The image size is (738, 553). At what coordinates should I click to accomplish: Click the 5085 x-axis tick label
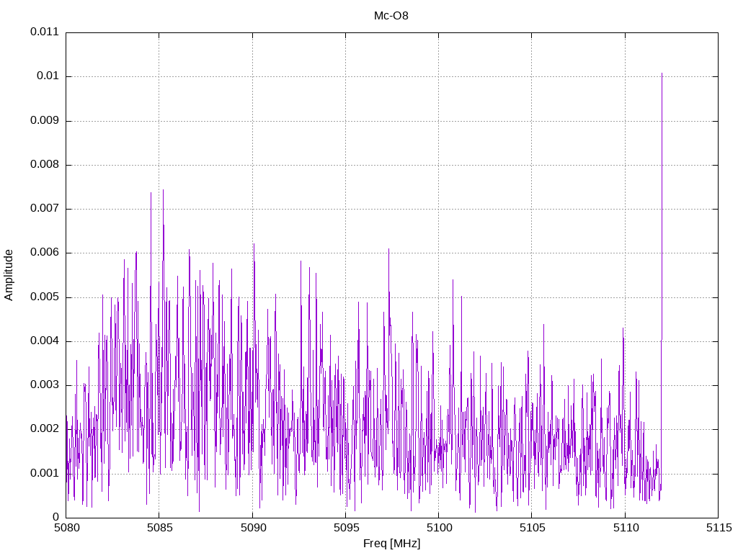pyautogui.click(x=159, y=528)
